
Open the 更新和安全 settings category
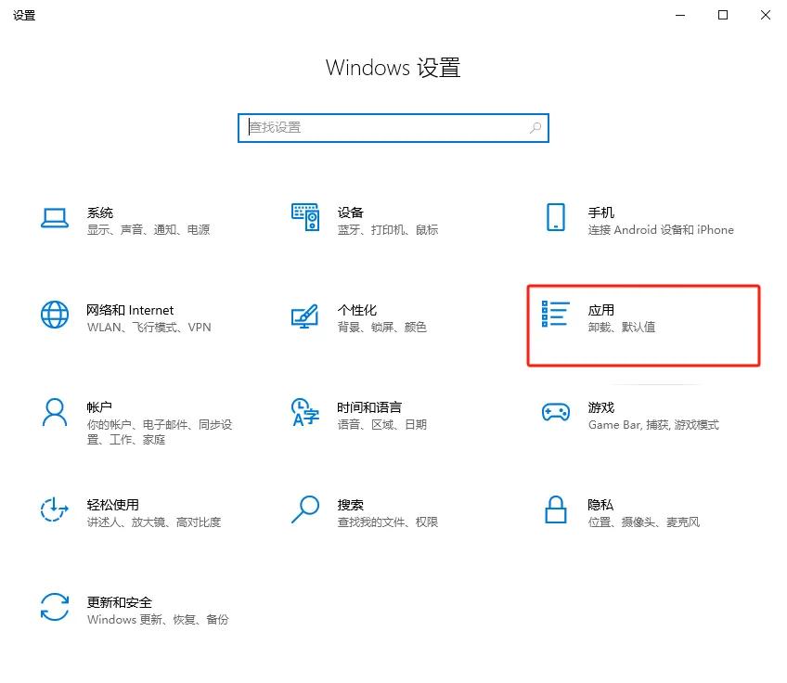134,611
